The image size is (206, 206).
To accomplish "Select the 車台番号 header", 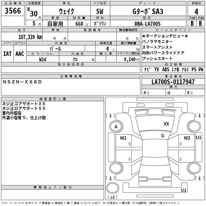I will tap(173, 76).
